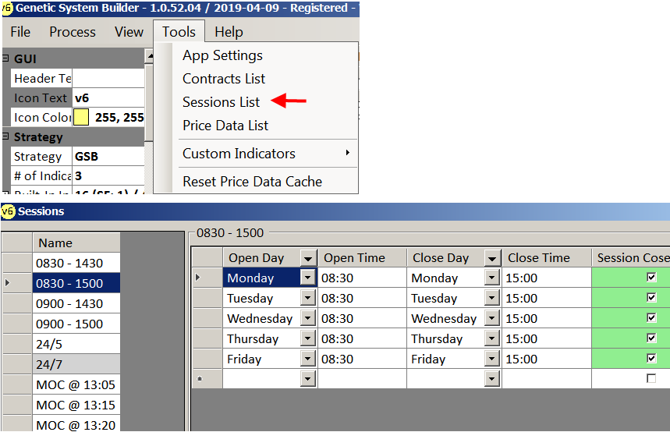Collapse the Strategy property group
The image size is (670, 432).
[6, 136]
